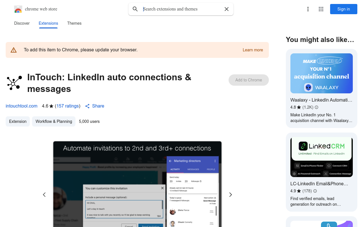Advance to next screenshot with right arrow
This screenshot has height=227, width=363.
231,195
